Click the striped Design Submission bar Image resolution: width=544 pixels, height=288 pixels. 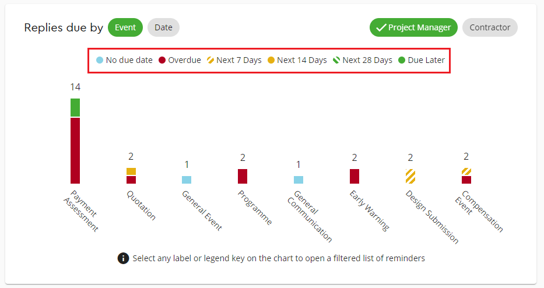coord(410,176)
